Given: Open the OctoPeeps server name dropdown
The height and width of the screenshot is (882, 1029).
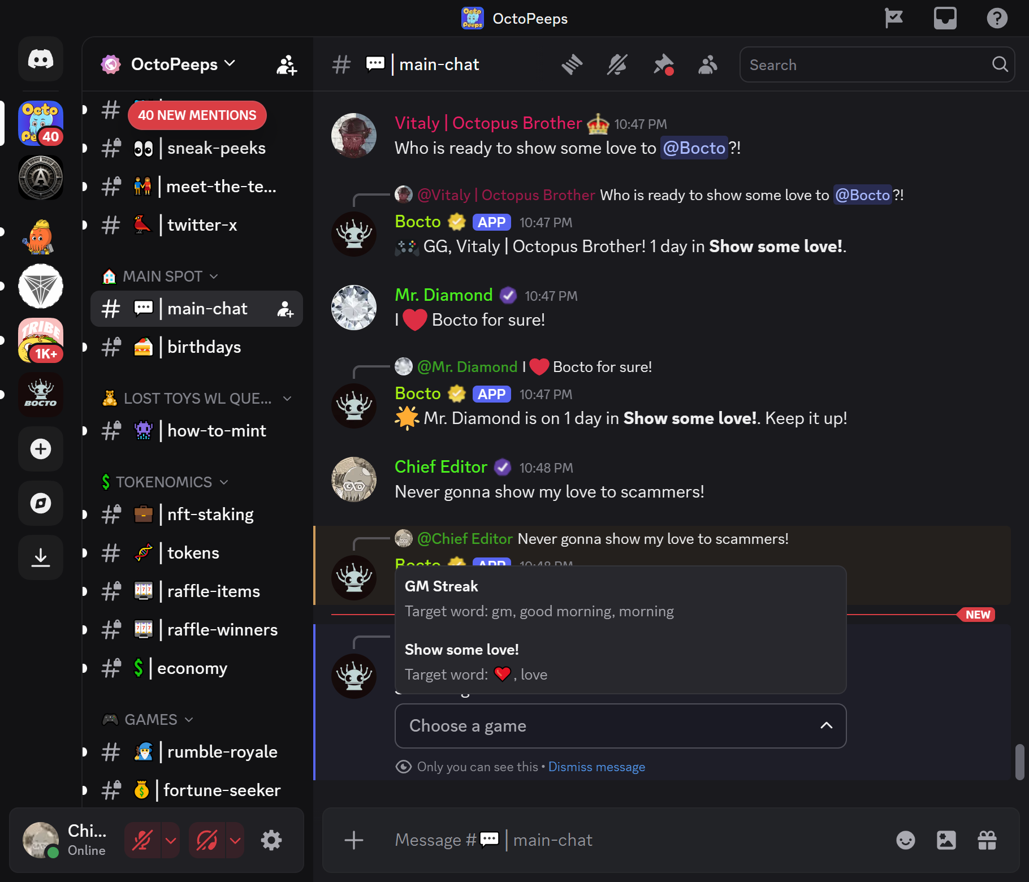Looking at the screenshot, I should click(168, 64).
